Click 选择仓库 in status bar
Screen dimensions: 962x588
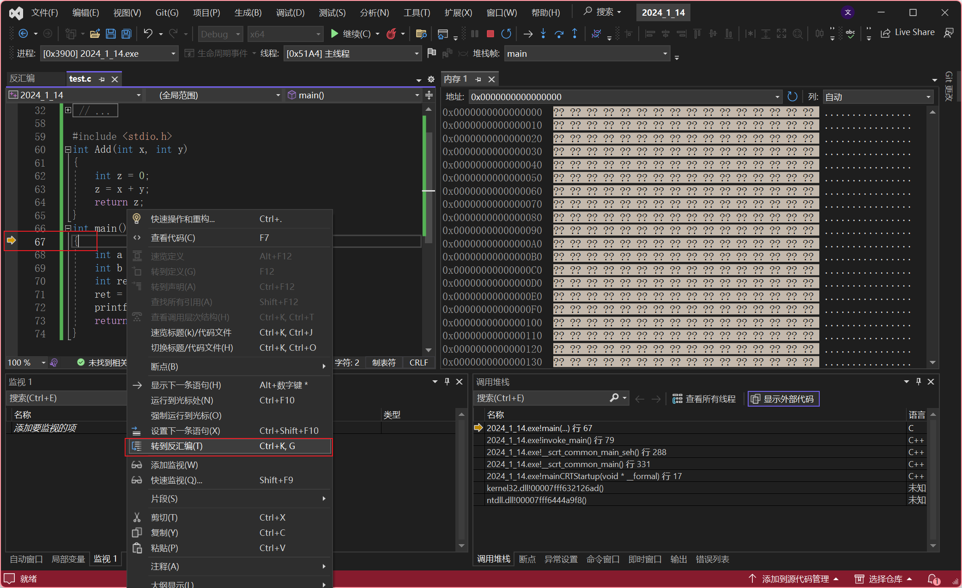(883, 579)
